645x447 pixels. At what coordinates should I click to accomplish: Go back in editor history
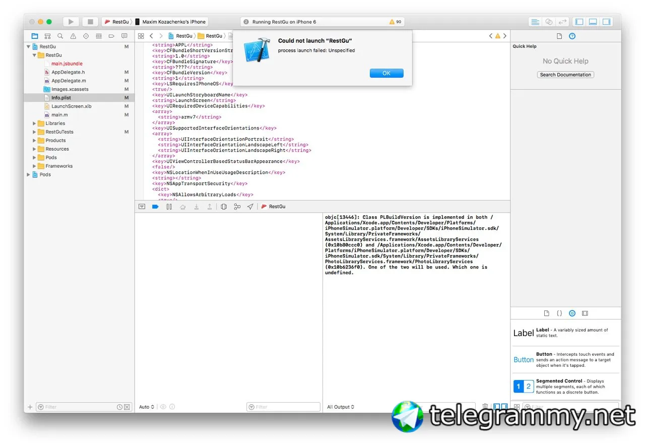pos(151,36)
